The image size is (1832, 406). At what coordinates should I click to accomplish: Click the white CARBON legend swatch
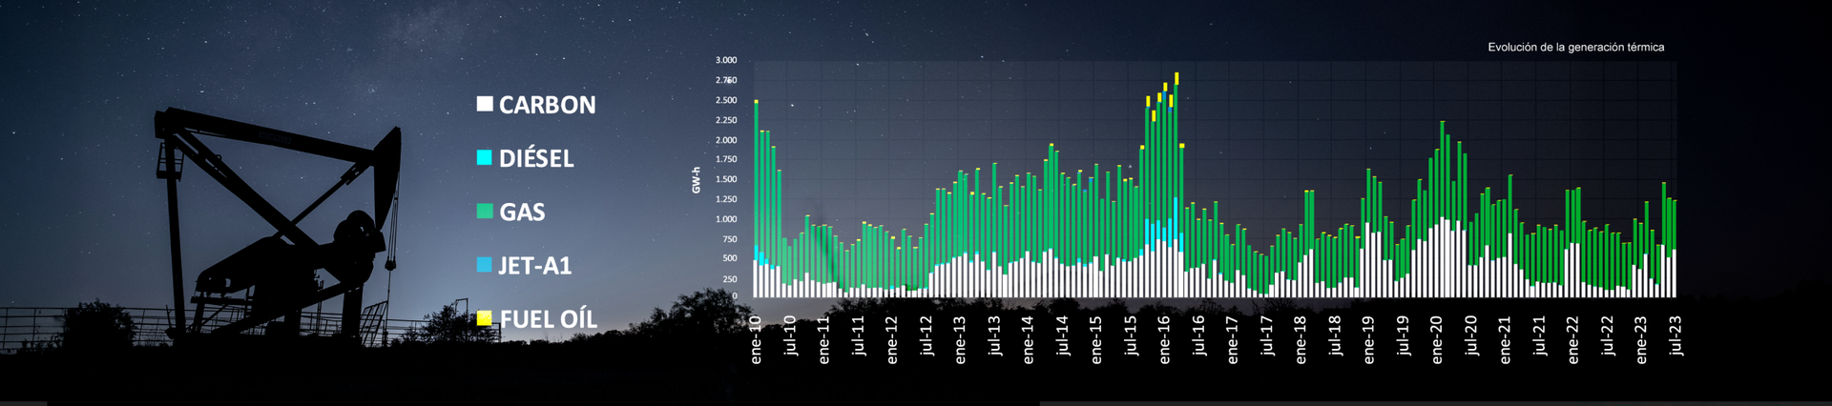[x=485, y=104]
